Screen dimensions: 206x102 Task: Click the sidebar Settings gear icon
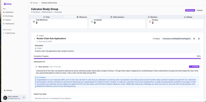click(5, 90)
